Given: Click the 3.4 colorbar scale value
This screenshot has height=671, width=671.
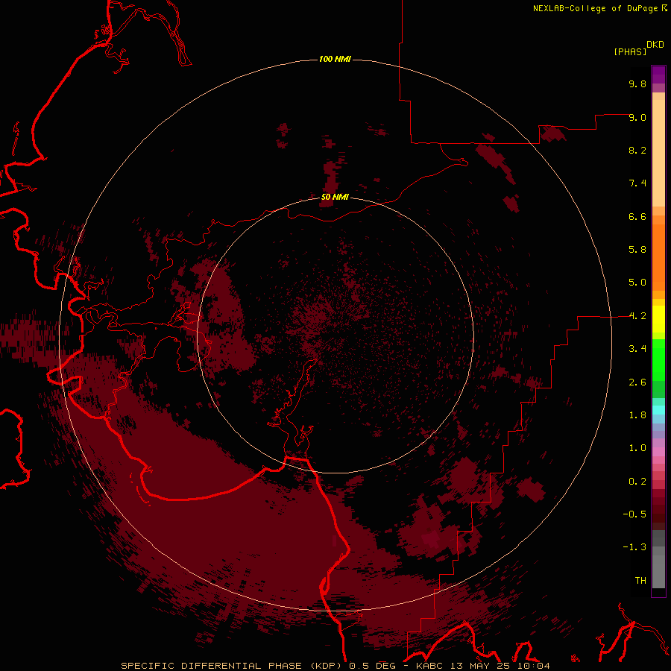Looking at the screenshot, I should tap(637, 349).
